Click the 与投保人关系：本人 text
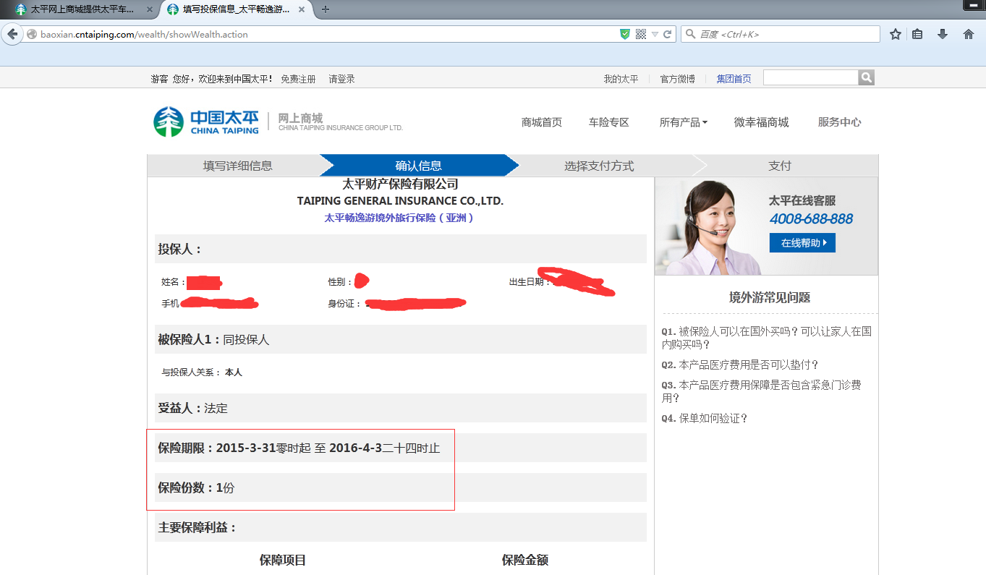Screen dimensions: 986x575 (x=202, y=372)
